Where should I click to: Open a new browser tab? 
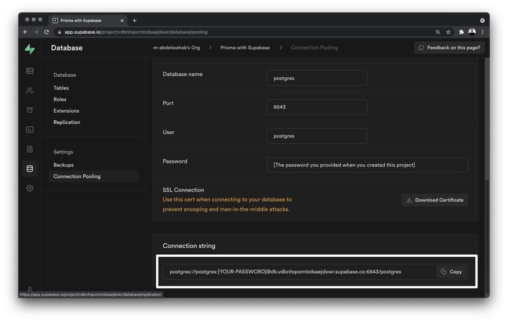tap(135, 20)
